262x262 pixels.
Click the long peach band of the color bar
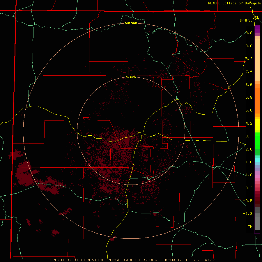tap(257, 60)
